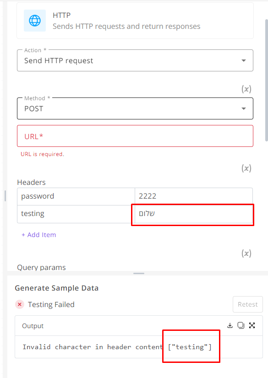Click the HTTP globe icon
This screenshot has width=268, height=378.
point(35,21)
